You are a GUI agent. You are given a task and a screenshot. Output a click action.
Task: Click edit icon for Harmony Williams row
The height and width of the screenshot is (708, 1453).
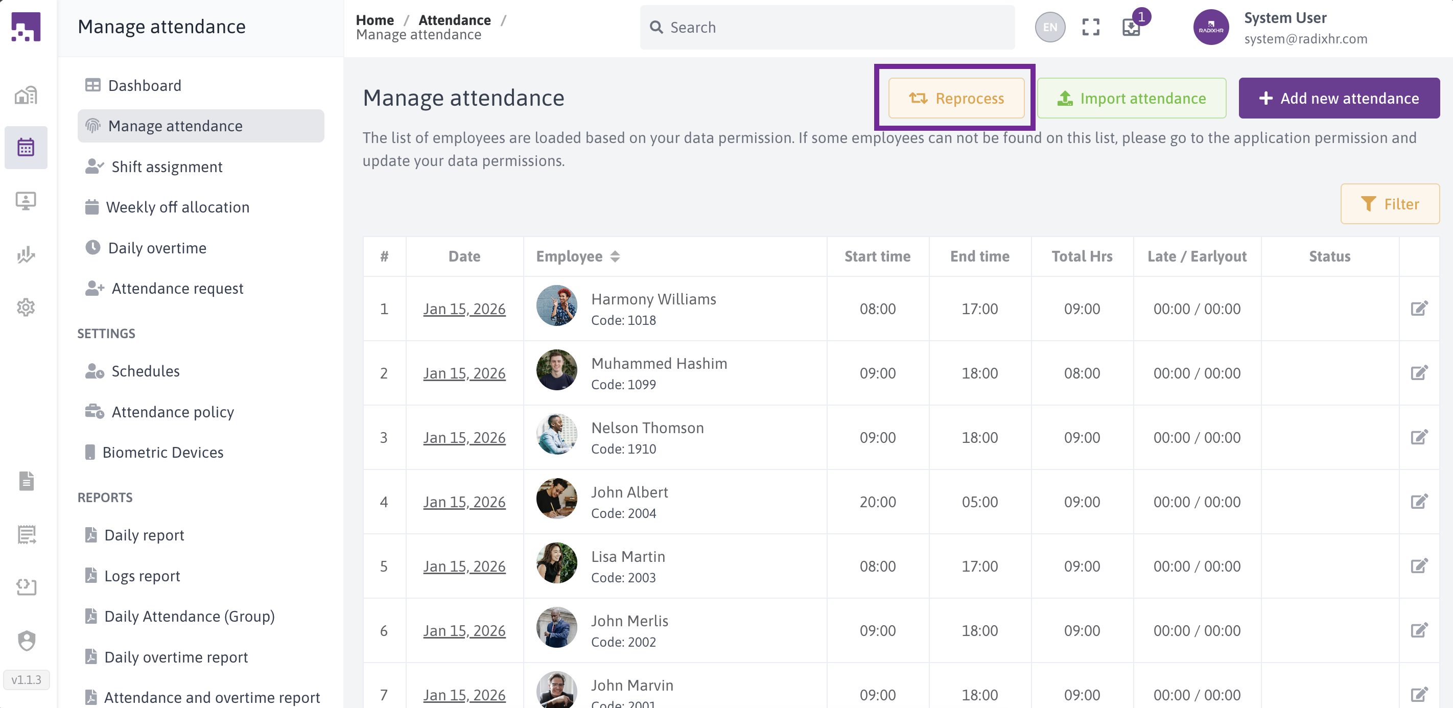coord(1419,309)
